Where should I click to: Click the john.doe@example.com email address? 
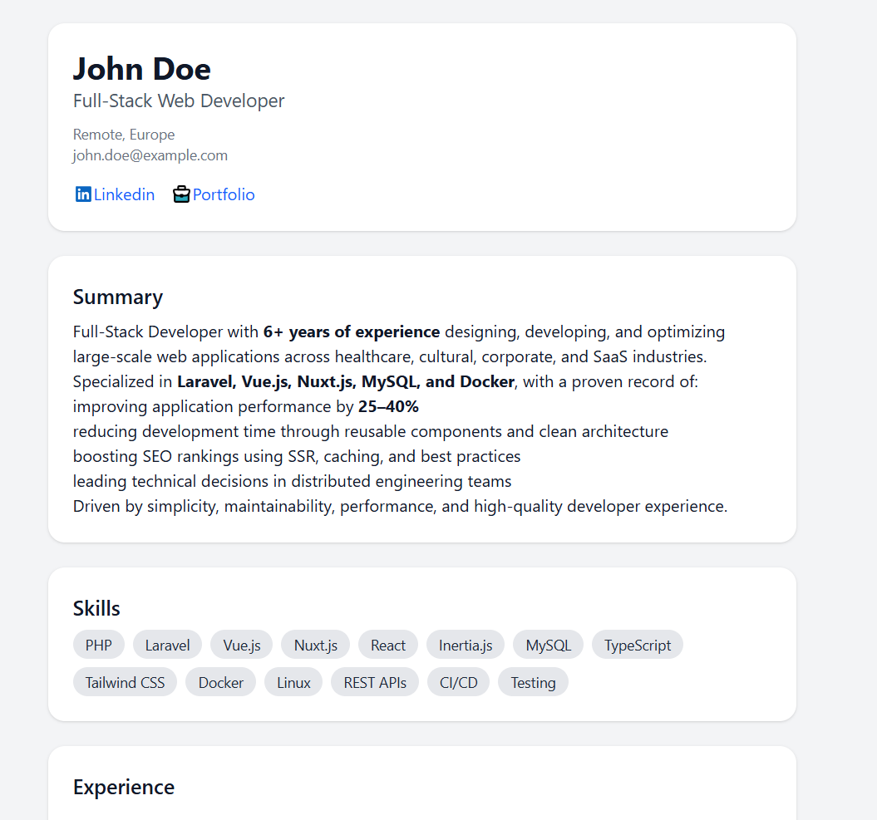point(150,155)
